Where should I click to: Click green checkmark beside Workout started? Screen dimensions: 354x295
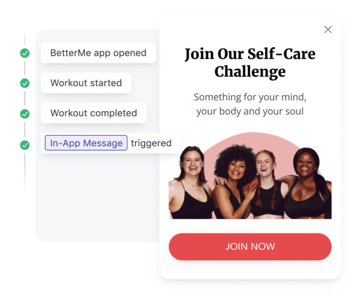25,83
